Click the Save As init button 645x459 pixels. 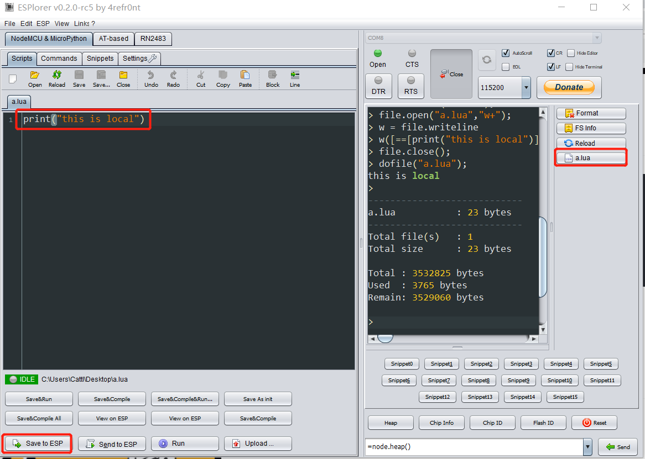coord(258,399)
